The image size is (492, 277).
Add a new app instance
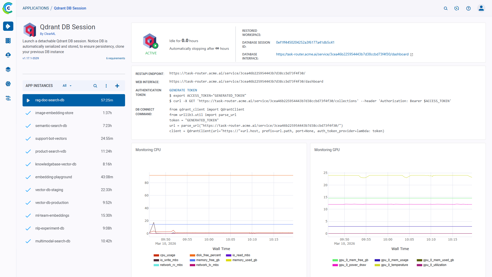[117, 86]
